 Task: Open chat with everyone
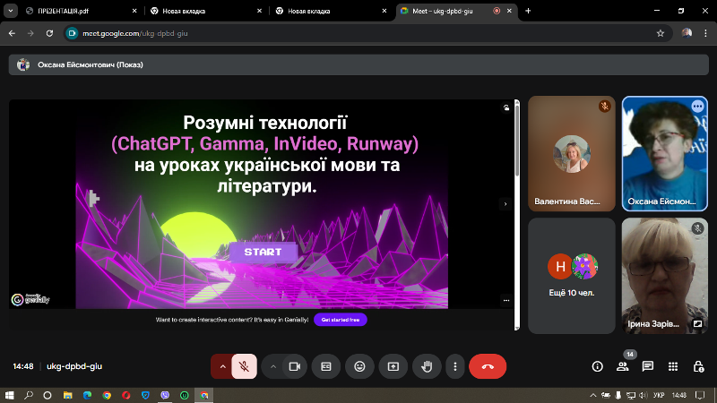coord(647,366)
